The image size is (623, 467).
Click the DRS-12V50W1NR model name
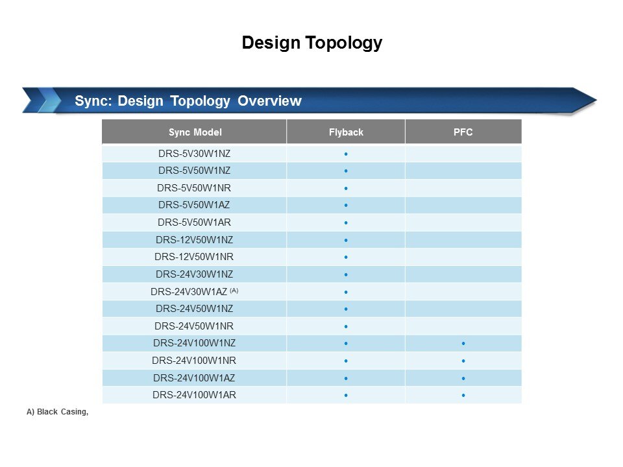(194, 257)
